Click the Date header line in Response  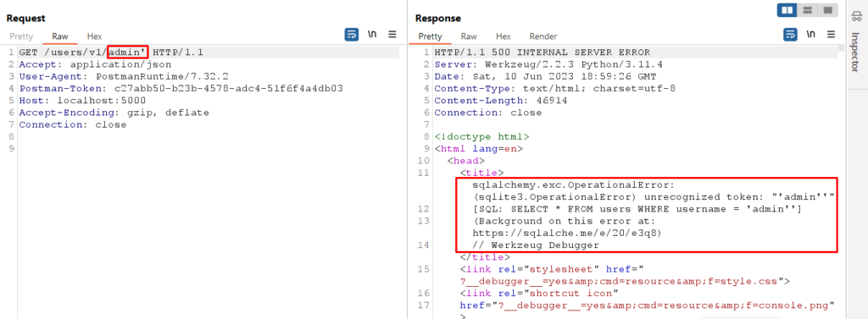[545, 76]
